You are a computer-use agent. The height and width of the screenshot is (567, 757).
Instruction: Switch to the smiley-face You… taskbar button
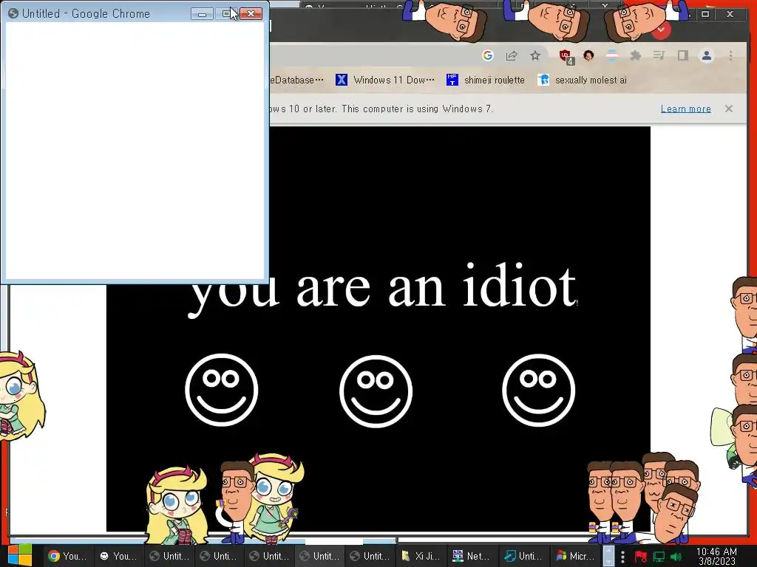click(x=118, y=556)
